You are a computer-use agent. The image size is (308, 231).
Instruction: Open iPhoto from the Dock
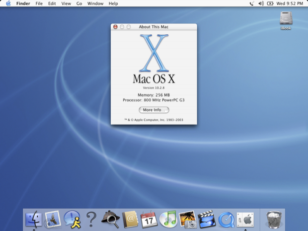(x=188, y=219)
